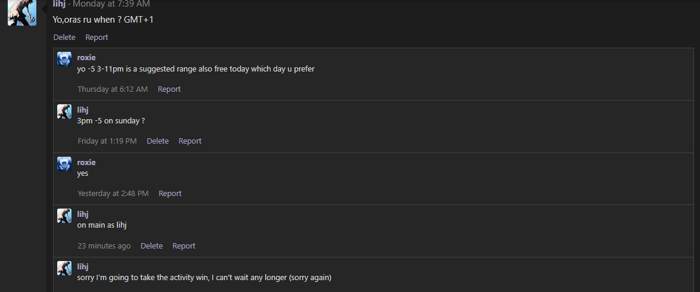Screen dimensions: 700x292
Task: Click the lihj username above "3pm -5 on sunday ?"
Action: point(83,110)
